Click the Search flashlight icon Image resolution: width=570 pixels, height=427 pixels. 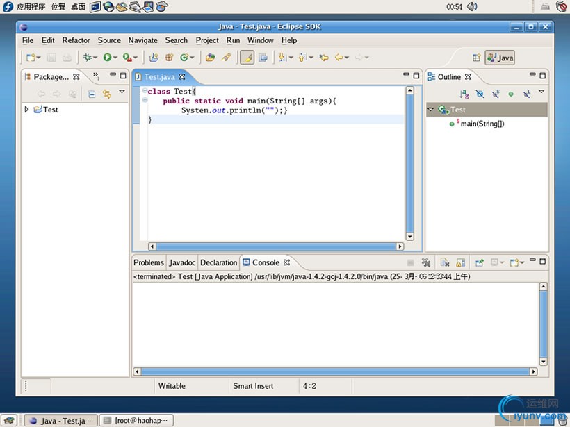tap(227, 58)
